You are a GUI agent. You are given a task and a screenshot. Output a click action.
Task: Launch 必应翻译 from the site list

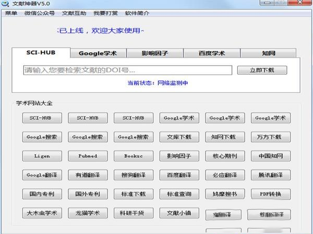click(x=225, y=175)
